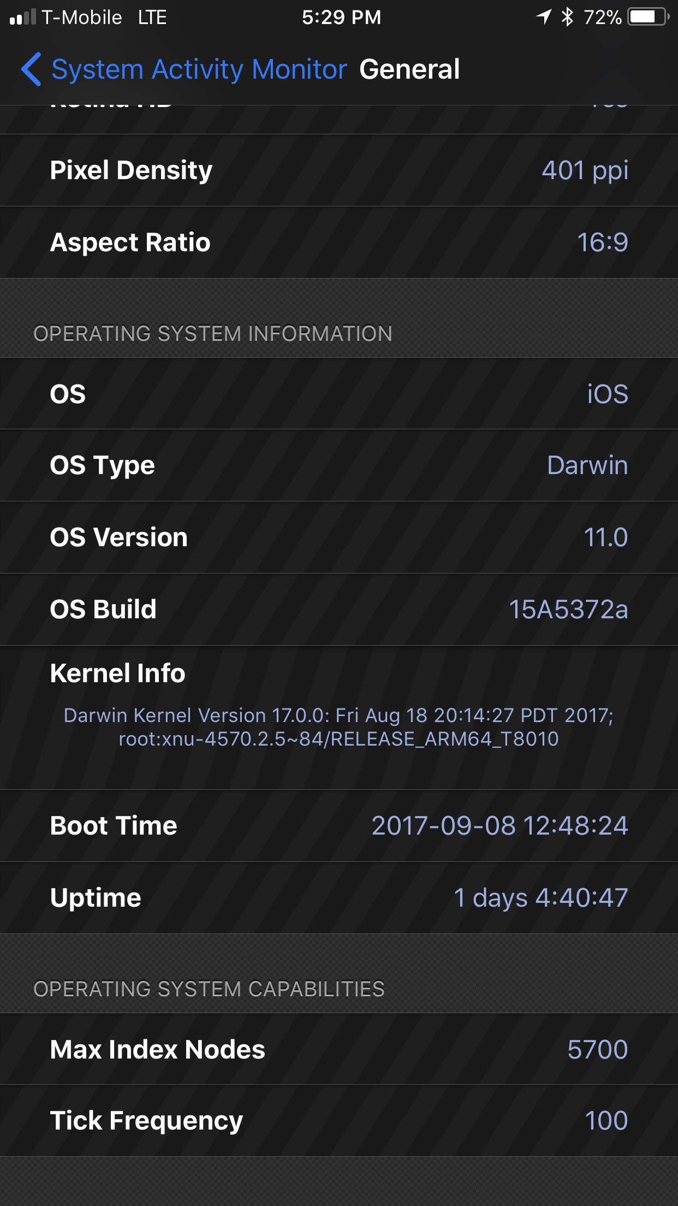
Task: Select the Pixel Density row
Action: [x=339, y=170]
